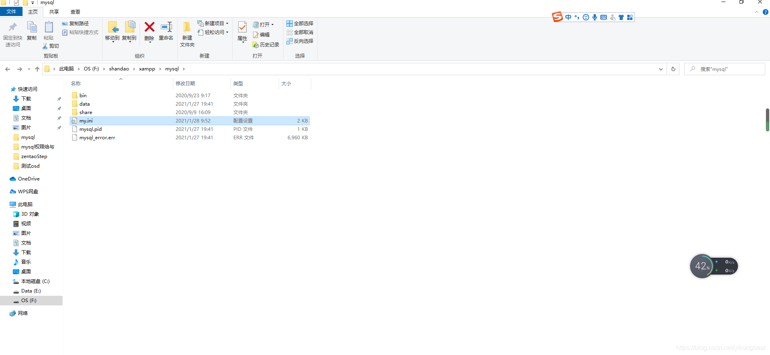The width and height of the screenshot is (770, 355).
Task: Select the share folder
Action: point(189,112)
